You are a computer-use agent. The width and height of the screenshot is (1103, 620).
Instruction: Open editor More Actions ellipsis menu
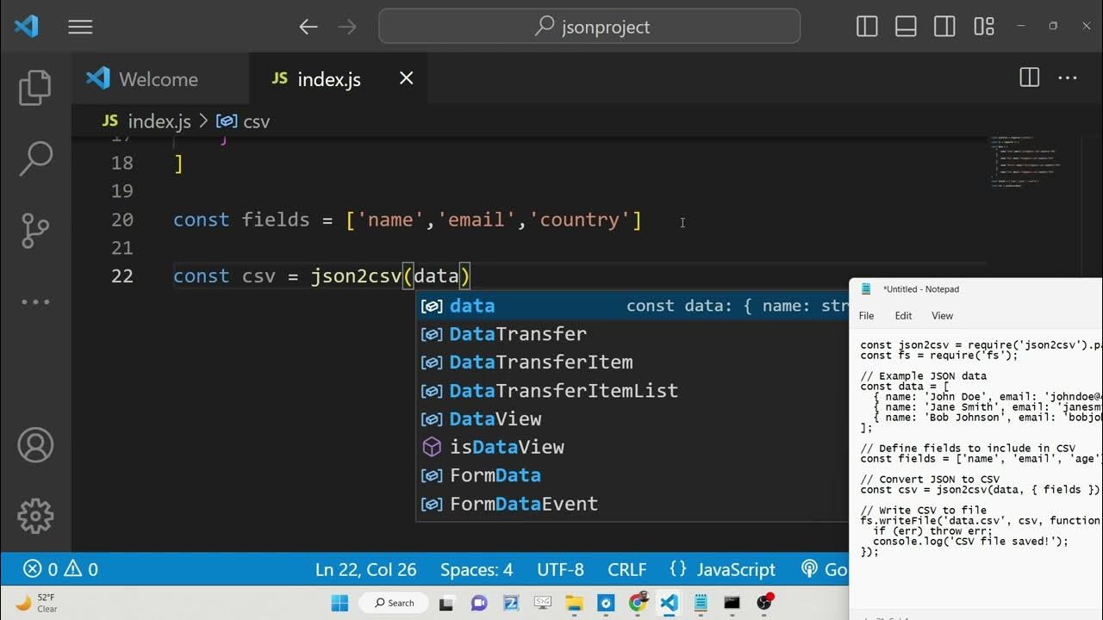click(x=1068, y=78)
